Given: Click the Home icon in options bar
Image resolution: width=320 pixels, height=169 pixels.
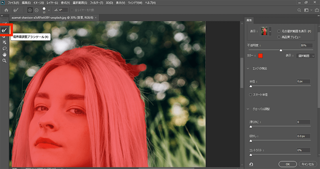Looking at the screenshot, I should point(6,10).
